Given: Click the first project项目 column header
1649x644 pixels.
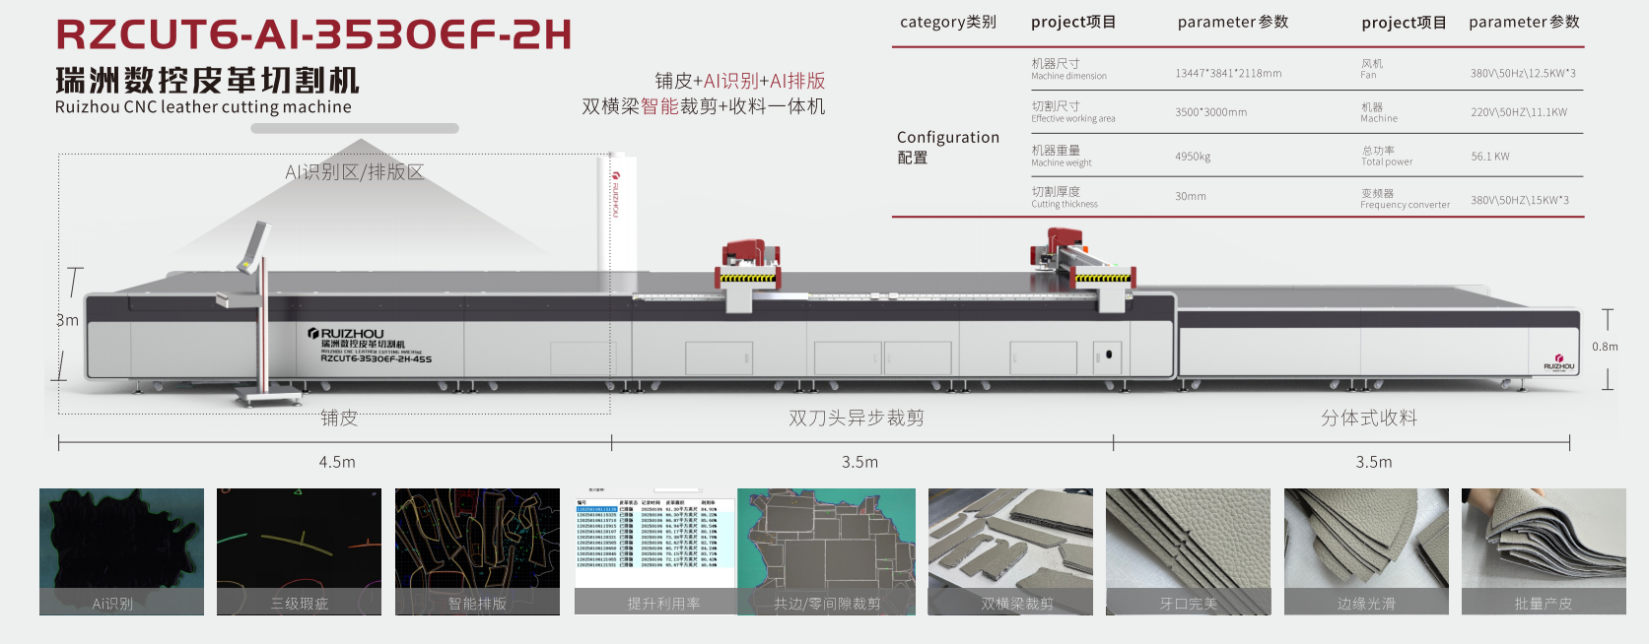Looking at the screenshot, I should 1073,22.
